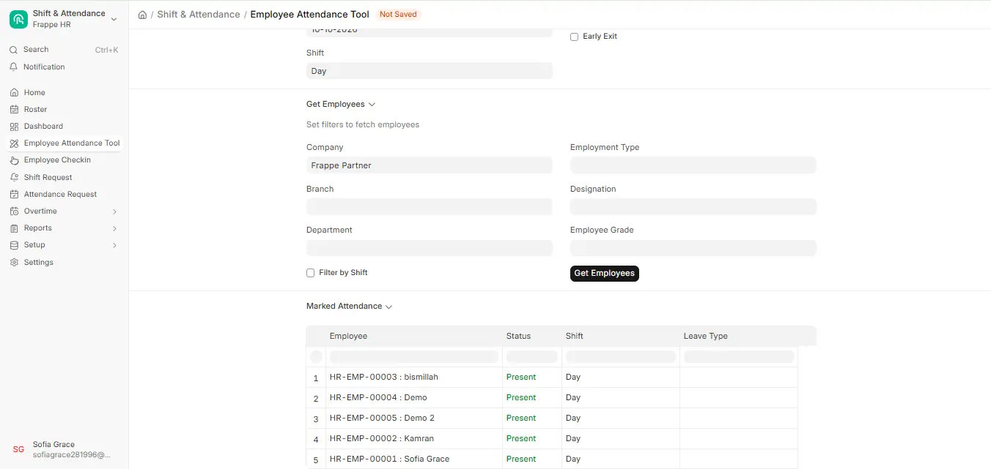Toggle the Early Exit checkbox

point(574,37)
